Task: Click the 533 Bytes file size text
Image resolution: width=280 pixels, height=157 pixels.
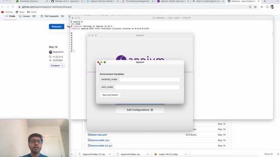Action: 191,135
